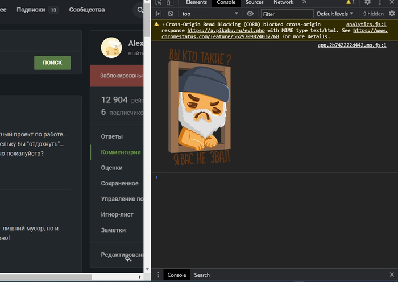Open the Default levels dropdown
The width and height of the screenshot is (398, 282).
pyautogui.click(x=335, y=14)
